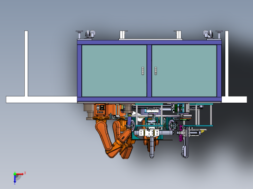The image size is (253, 189).
Task: Click the blue Z axis arrow of the triad
Action: pos(15,179)
